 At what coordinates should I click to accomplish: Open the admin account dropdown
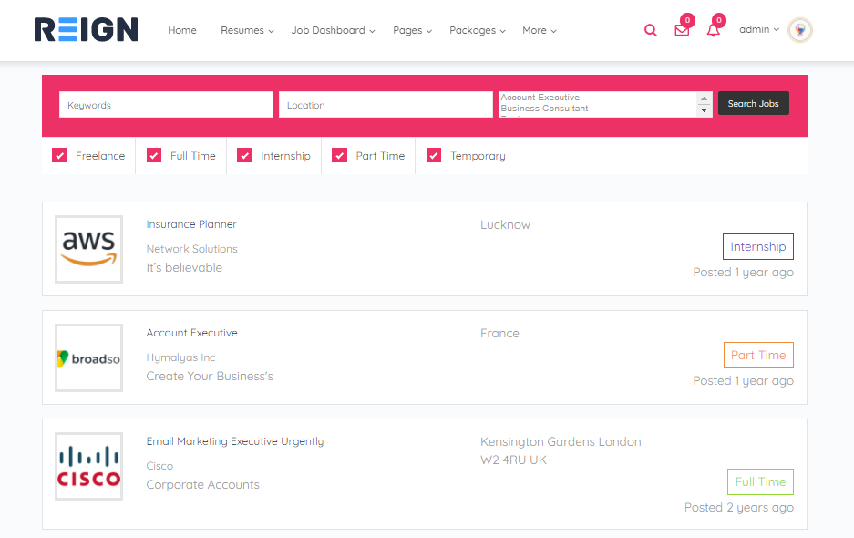pyautogui.click(x=759, y=29)
